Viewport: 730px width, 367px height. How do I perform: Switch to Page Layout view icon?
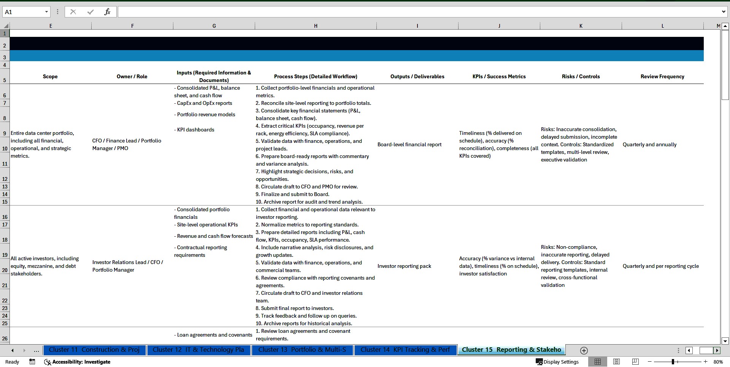click(x=616, y=362)
